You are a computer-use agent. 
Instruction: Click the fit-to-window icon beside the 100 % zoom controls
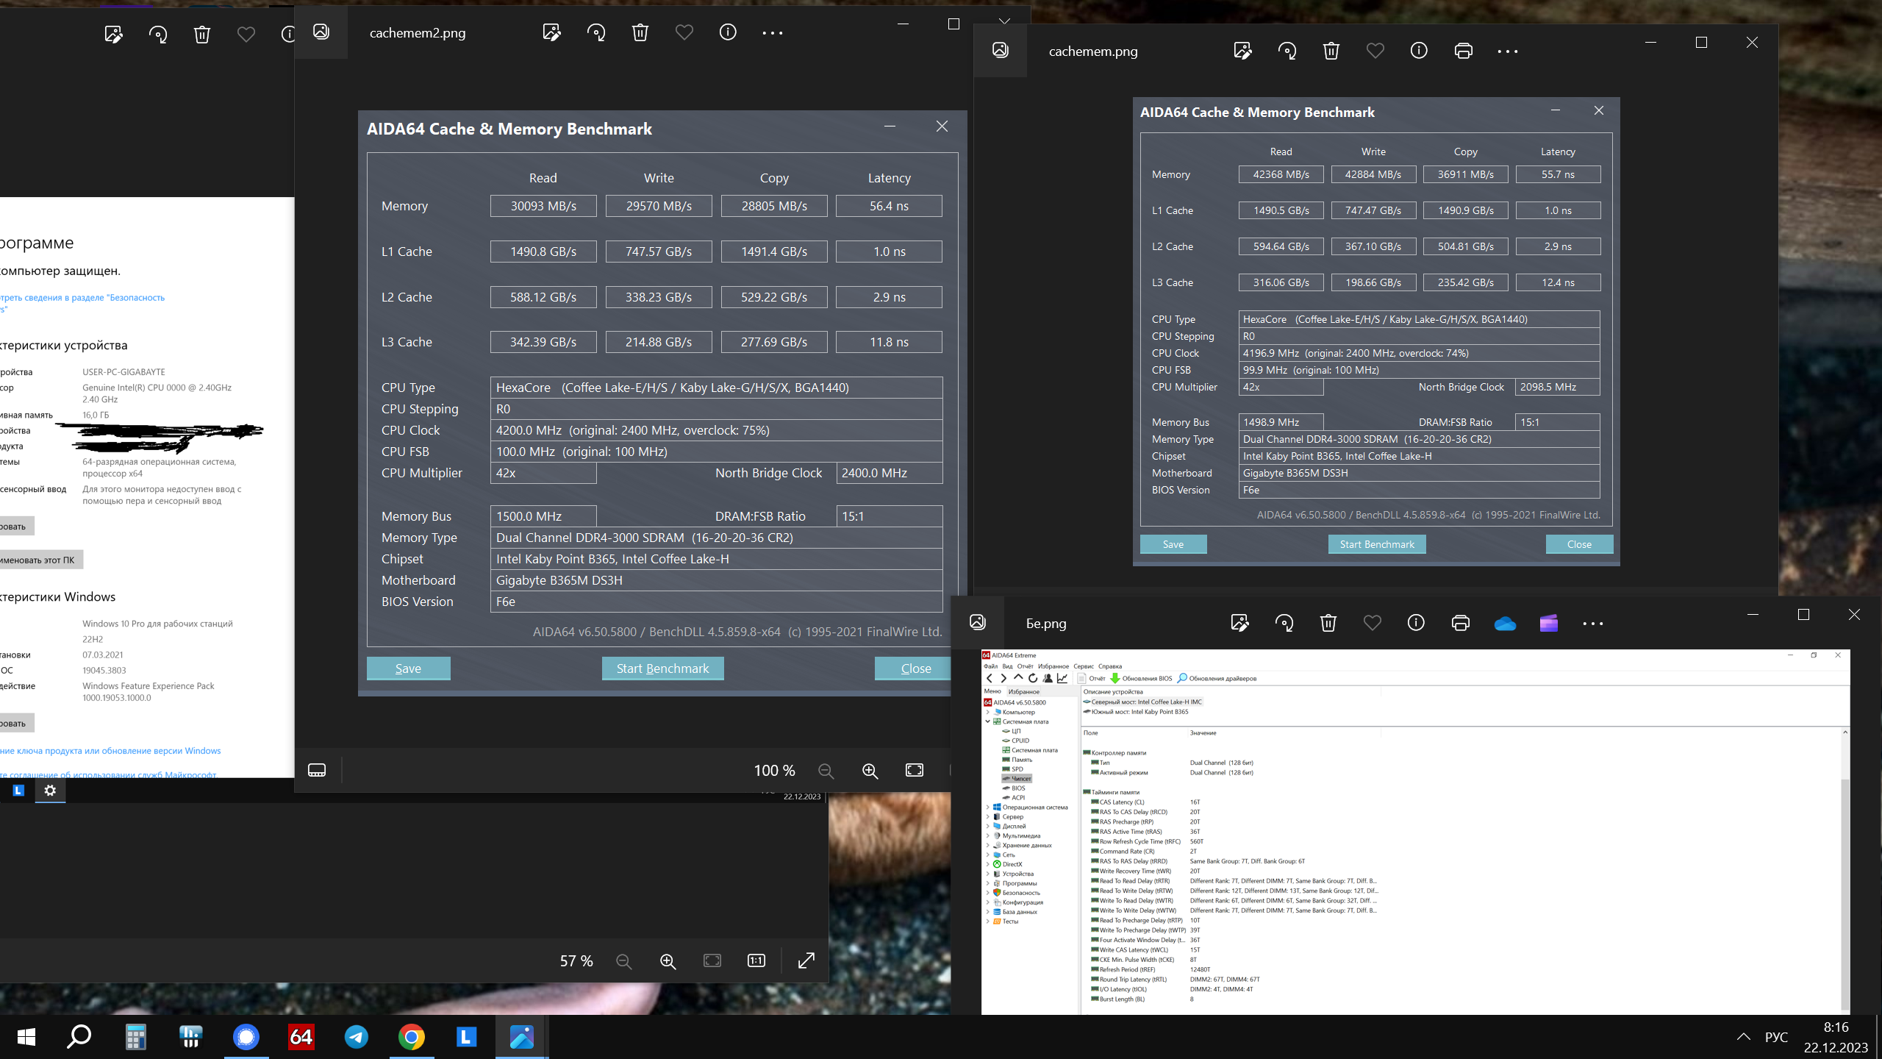tap(915, 771)
